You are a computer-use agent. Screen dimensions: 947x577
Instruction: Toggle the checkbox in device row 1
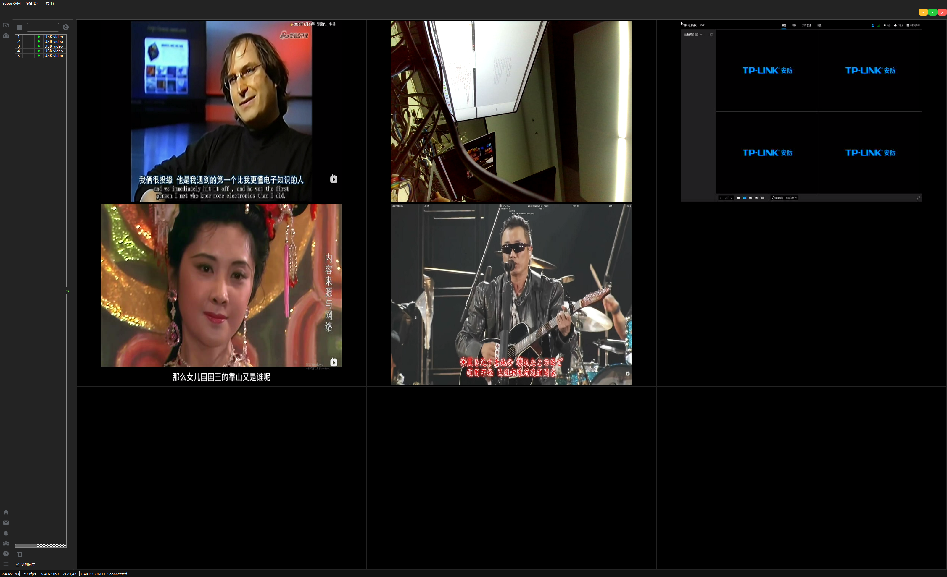click(27, 37)
